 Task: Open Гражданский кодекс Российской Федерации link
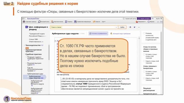37,35
